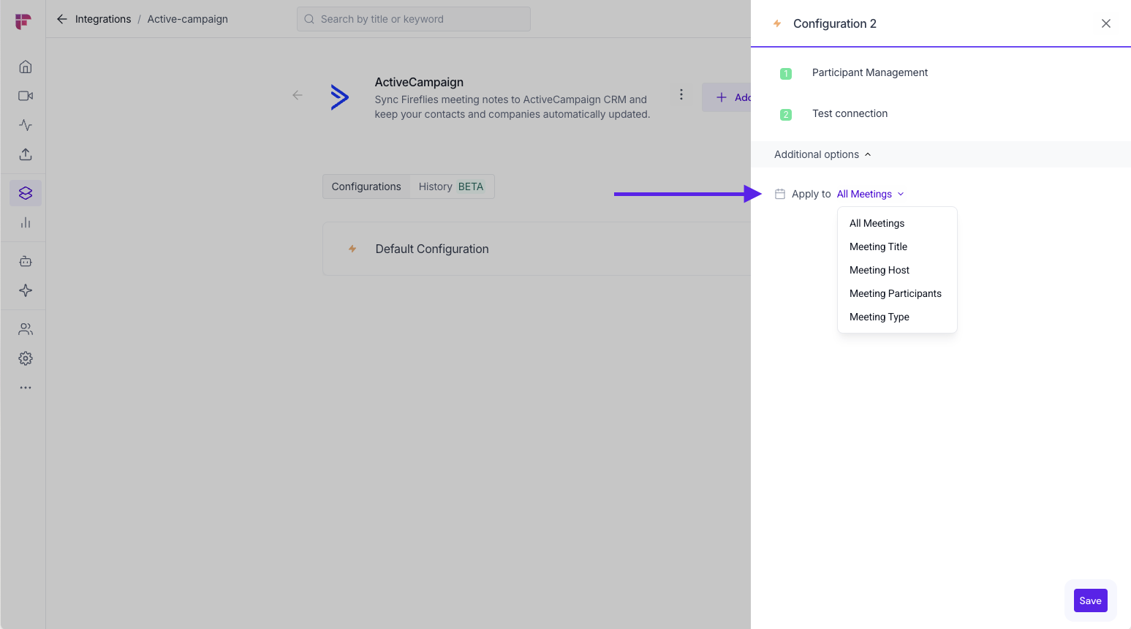Click the upload icon in sidebar

pos(26,154)
